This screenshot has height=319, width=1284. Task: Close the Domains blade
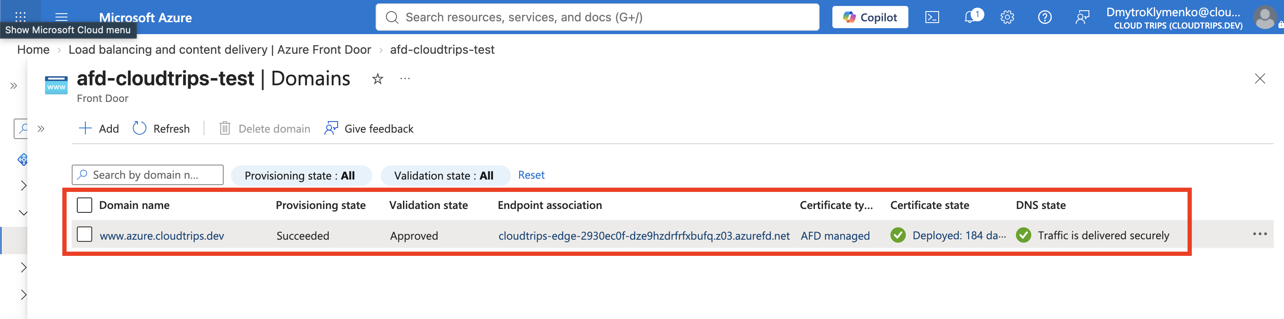click(1260, 78)
